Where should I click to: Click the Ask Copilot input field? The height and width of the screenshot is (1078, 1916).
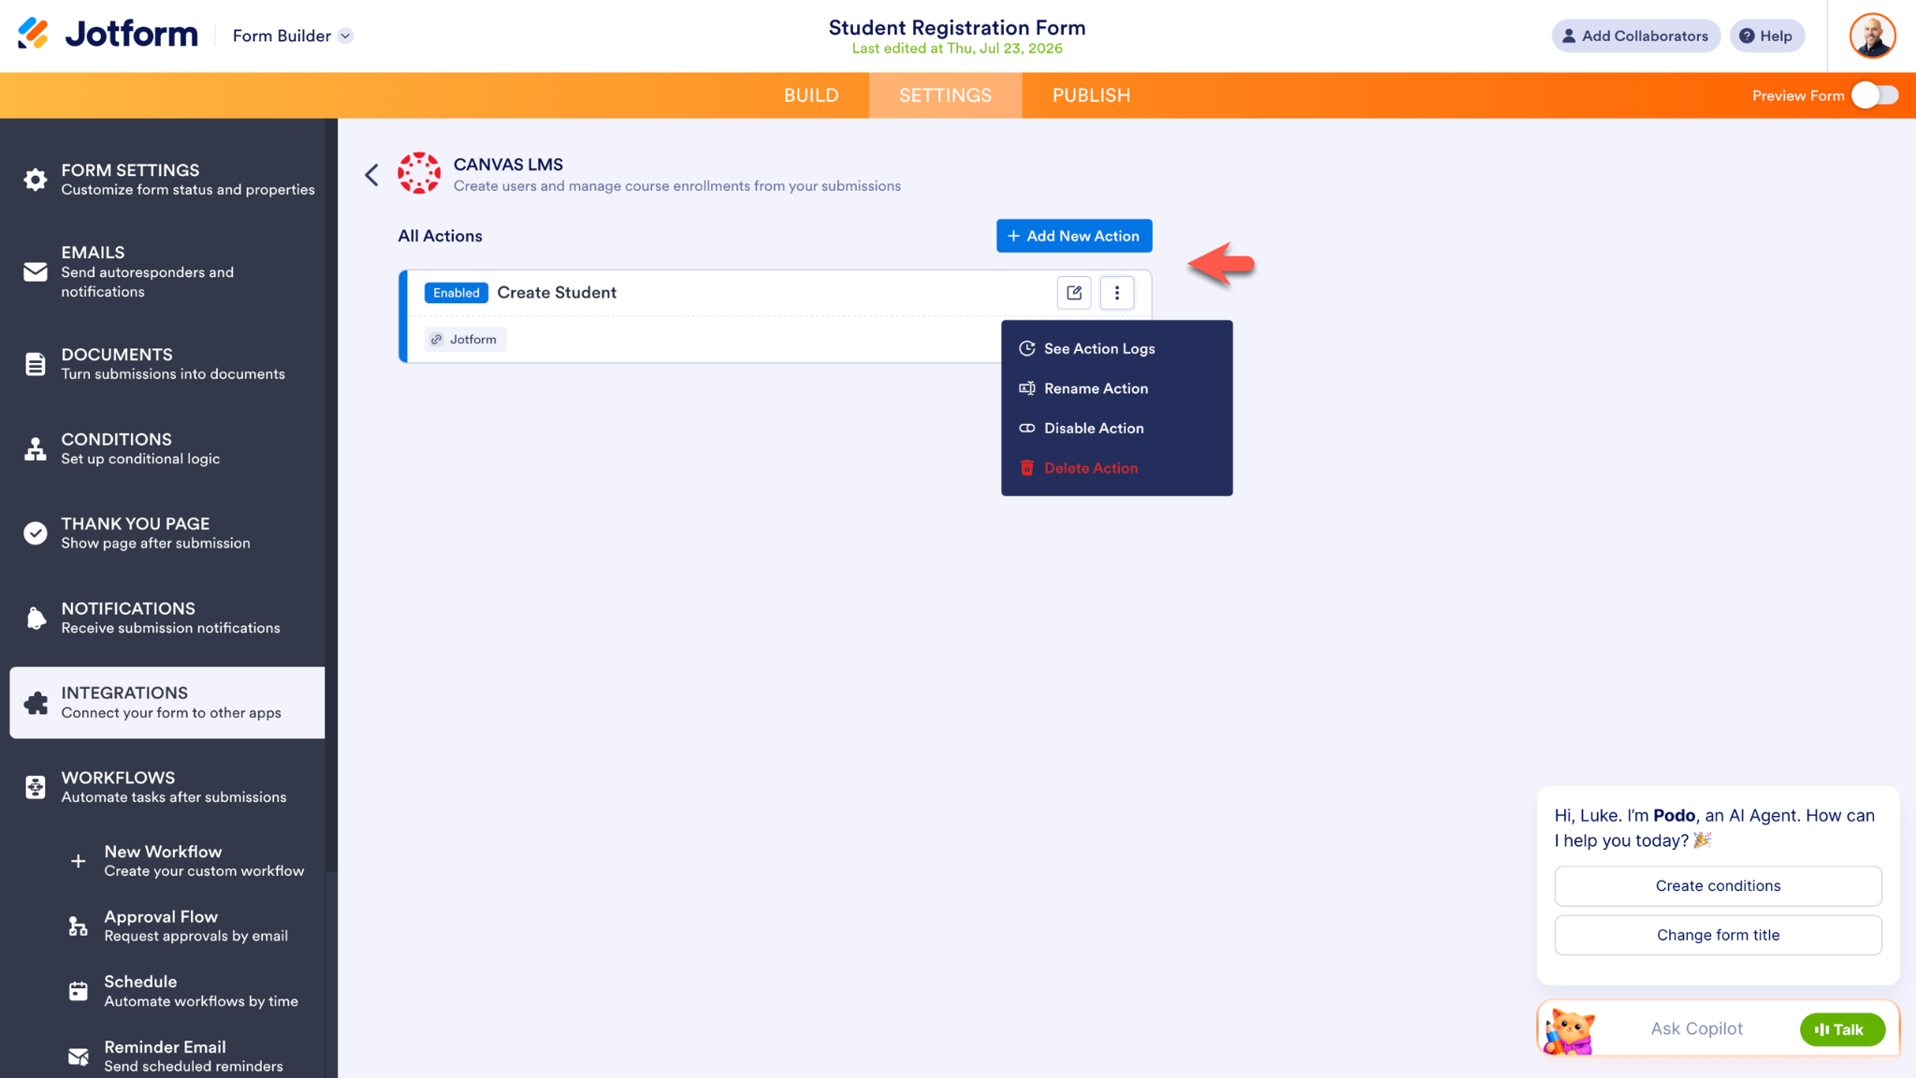(x=1696, y=1028)
